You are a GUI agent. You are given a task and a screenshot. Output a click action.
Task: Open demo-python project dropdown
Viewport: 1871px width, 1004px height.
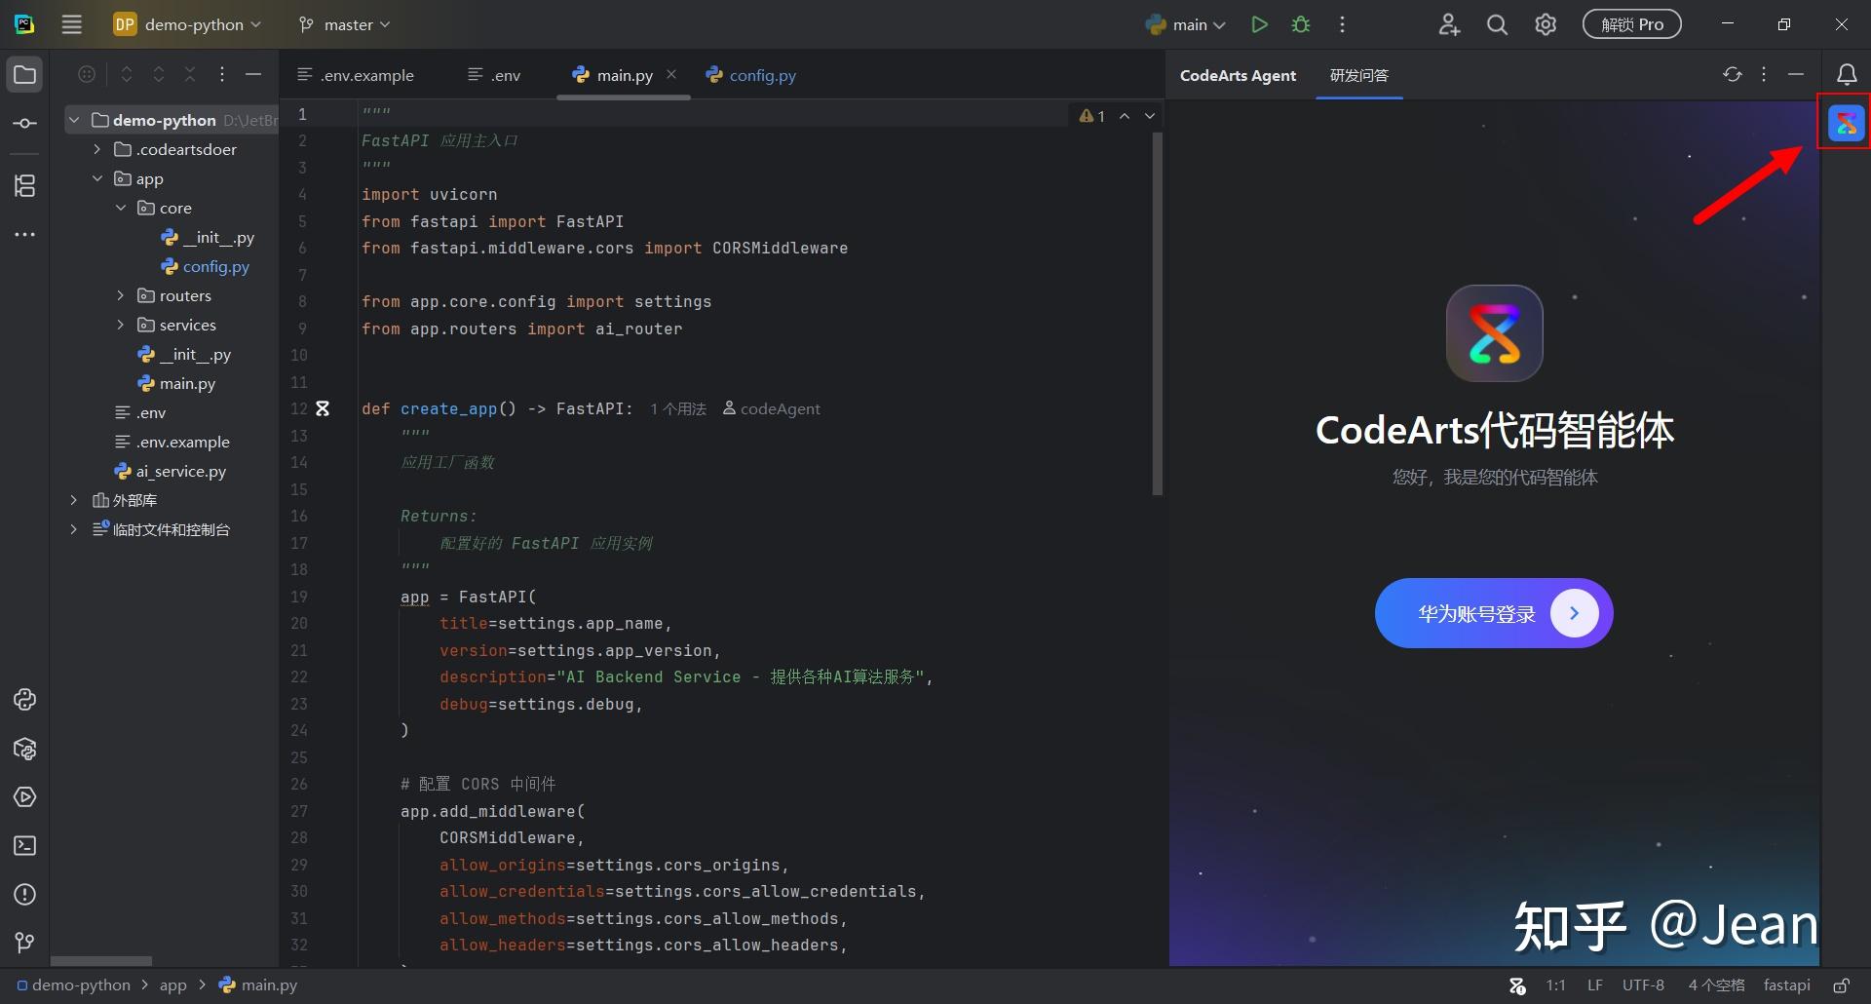pyautogui.click(x=187, y=24)
